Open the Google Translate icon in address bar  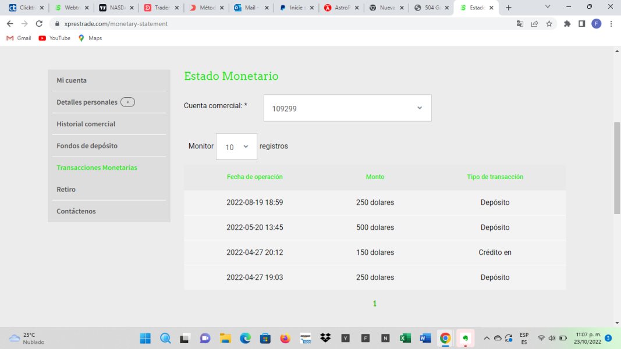click(520, 24)
